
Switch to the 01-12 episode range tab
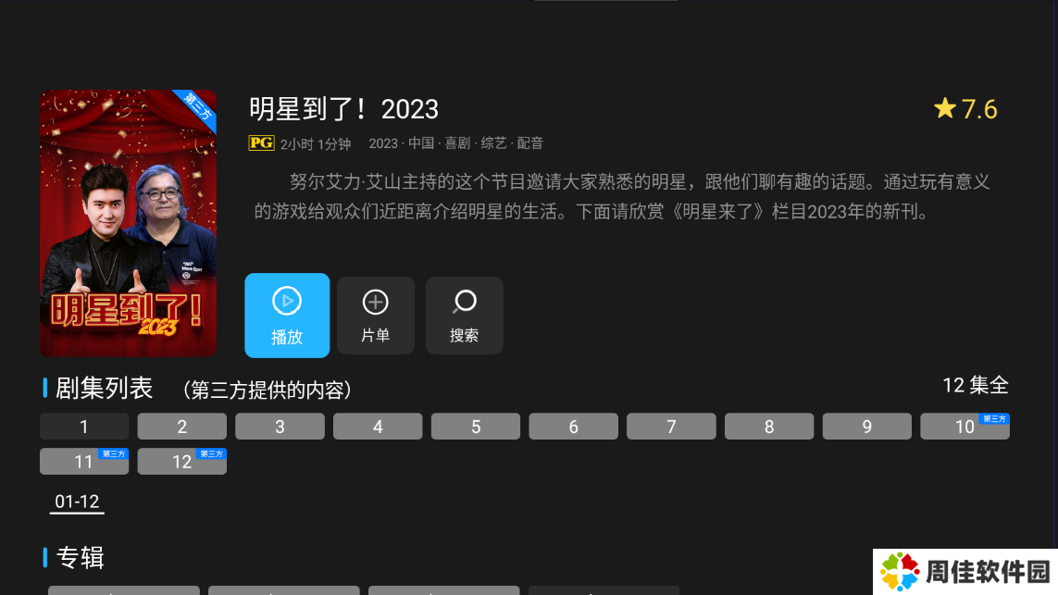[x=77, y=502]
